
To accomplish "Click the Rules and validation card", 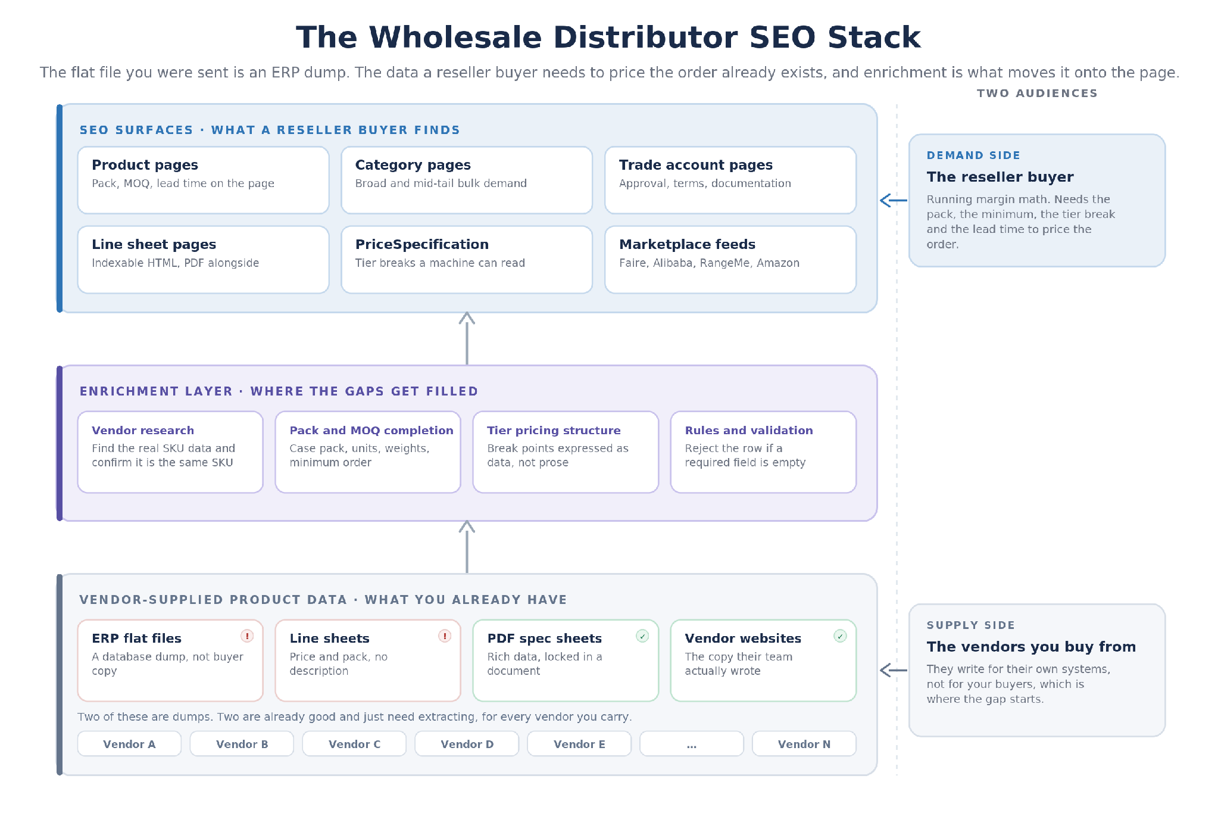I will (763, 452).
